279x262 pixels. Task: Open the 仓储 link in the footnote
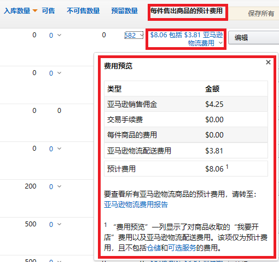(x=154, y=248)
